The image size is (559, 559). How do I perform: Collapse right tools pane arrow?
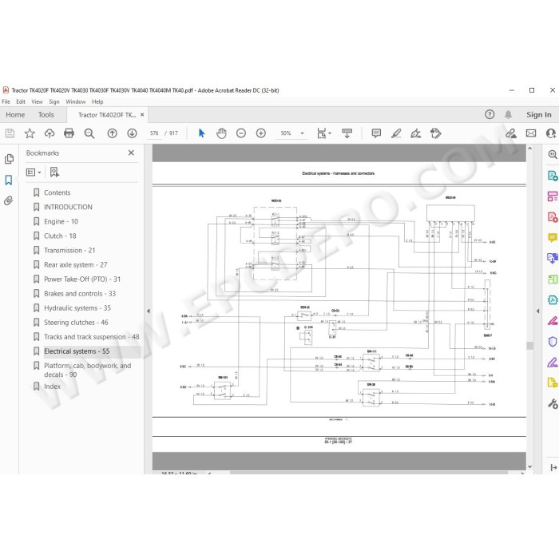[x=538, y=311]
